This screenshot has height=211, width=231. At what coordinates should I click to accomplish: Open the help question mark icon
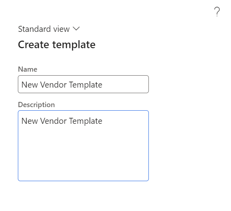pos(217,12)
